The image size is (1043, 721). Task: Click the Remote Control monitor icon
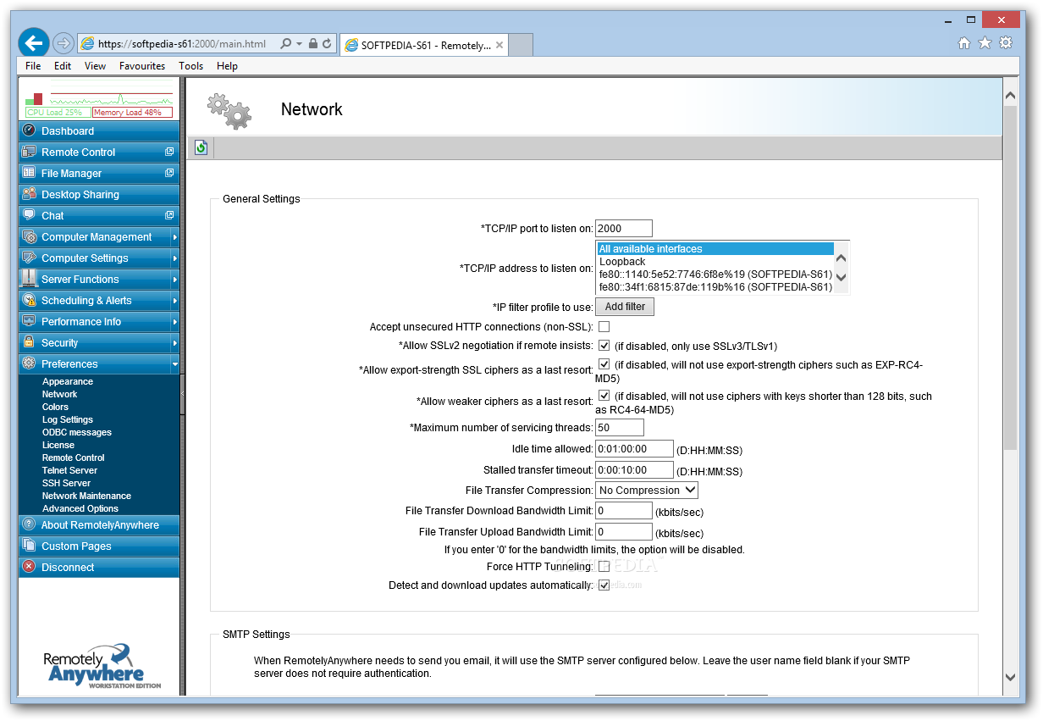[x=30, y=152]
